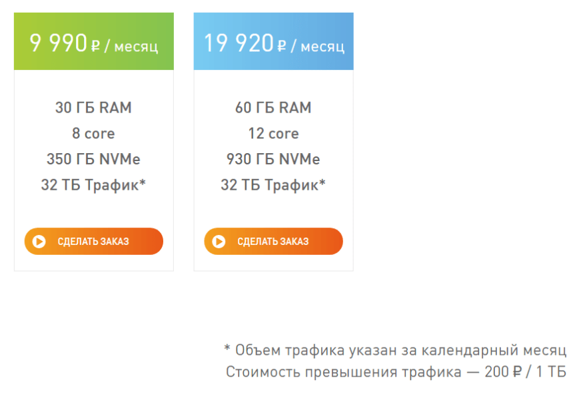Click the 30 ГБ RAM spec
The height and width of the screenshot is (402, 573).
coord(93,108)
